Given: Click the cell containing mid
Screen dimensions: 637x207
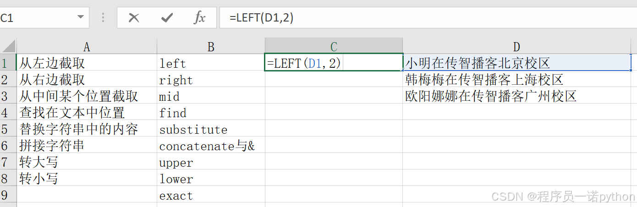Looking at the screenshot, I should (x=211, y=95).
